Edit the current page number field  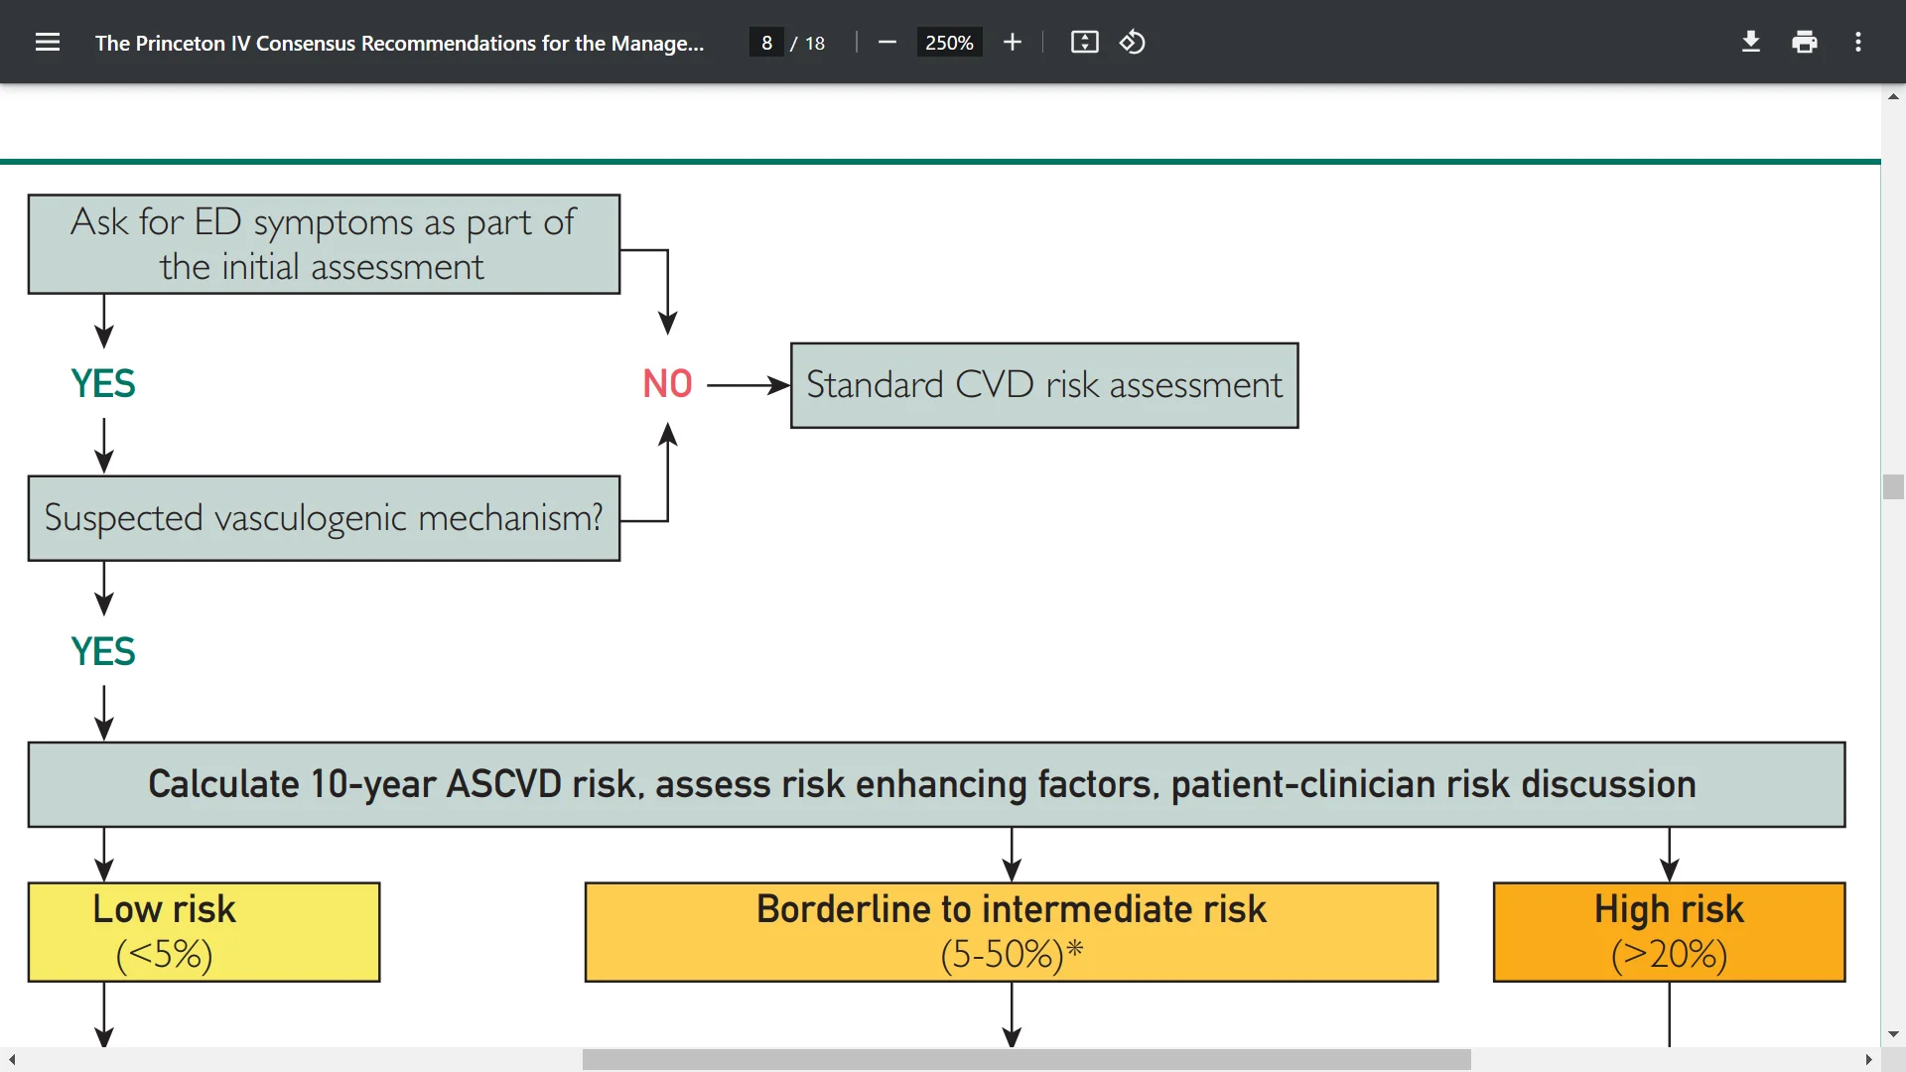(766, 43)
